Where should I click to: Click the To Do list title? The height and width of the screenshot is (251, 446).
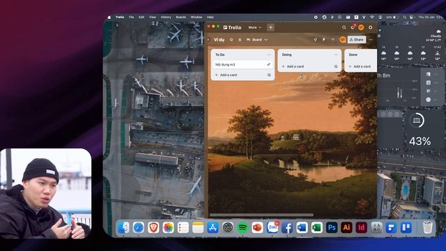point(220,54)
